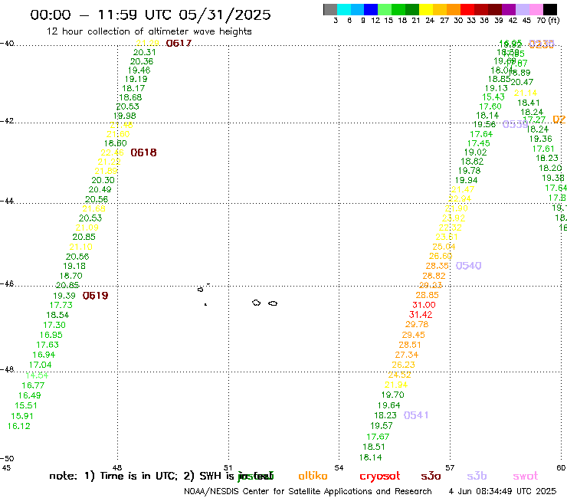Click the bright red swatch in the color scale
Screen dimensions: 567x498
pyautogui.click(x=467, y=9)
